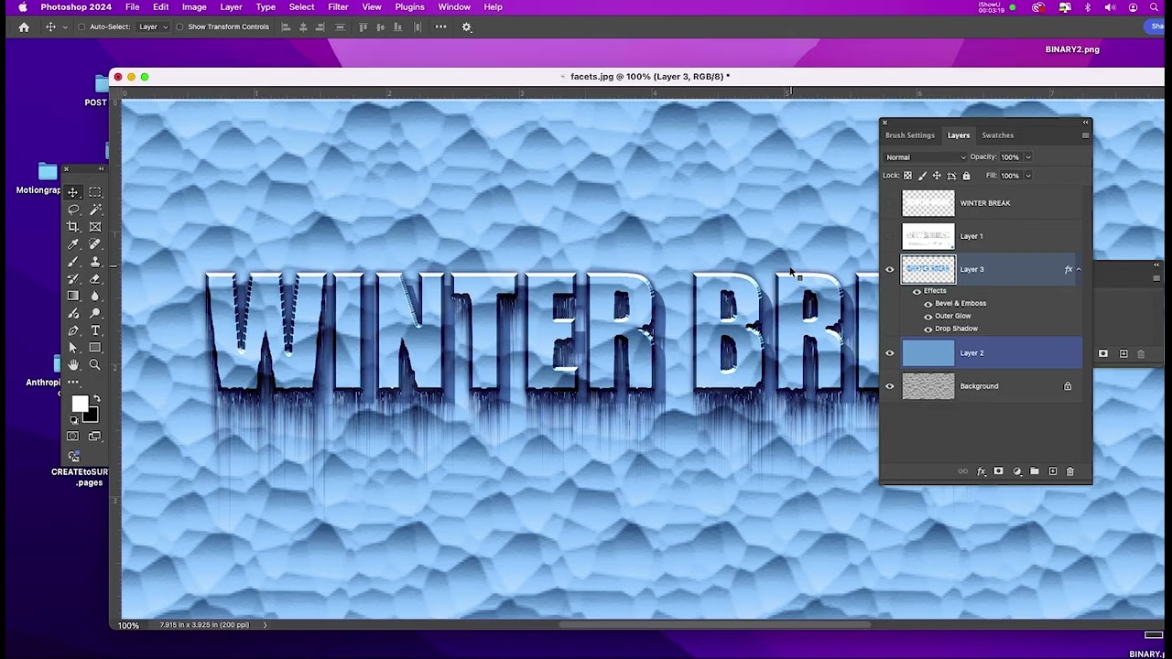Swap foreground and background colors

click(96, 399)
